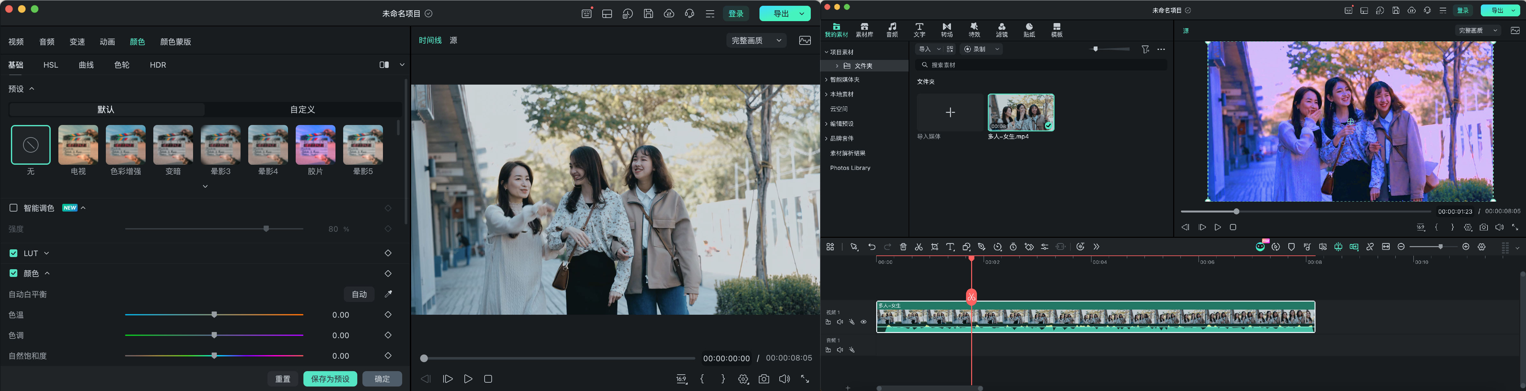The height and width of the screenshot is (391, 1526).
Task: Click the volume speaker icon in the left window preview
Action: (x=784, y=379)
